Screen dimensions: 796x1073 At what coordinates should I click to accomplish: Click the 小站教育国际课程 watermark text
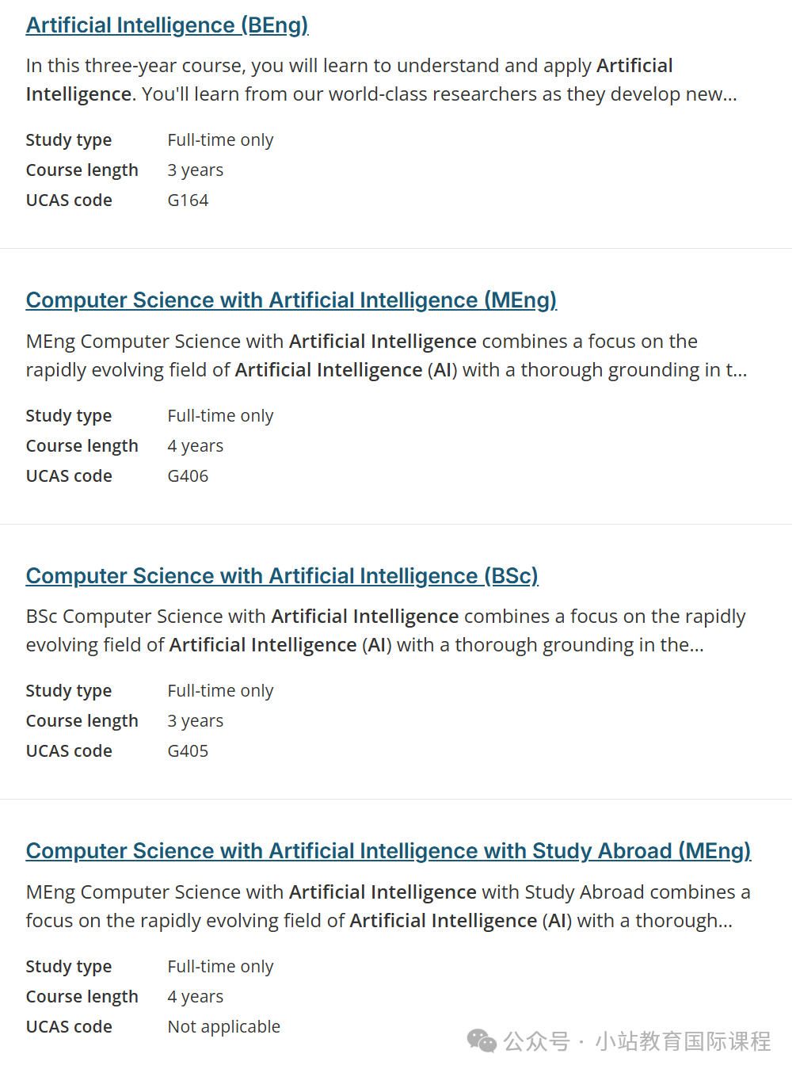tap(683, 1041)
